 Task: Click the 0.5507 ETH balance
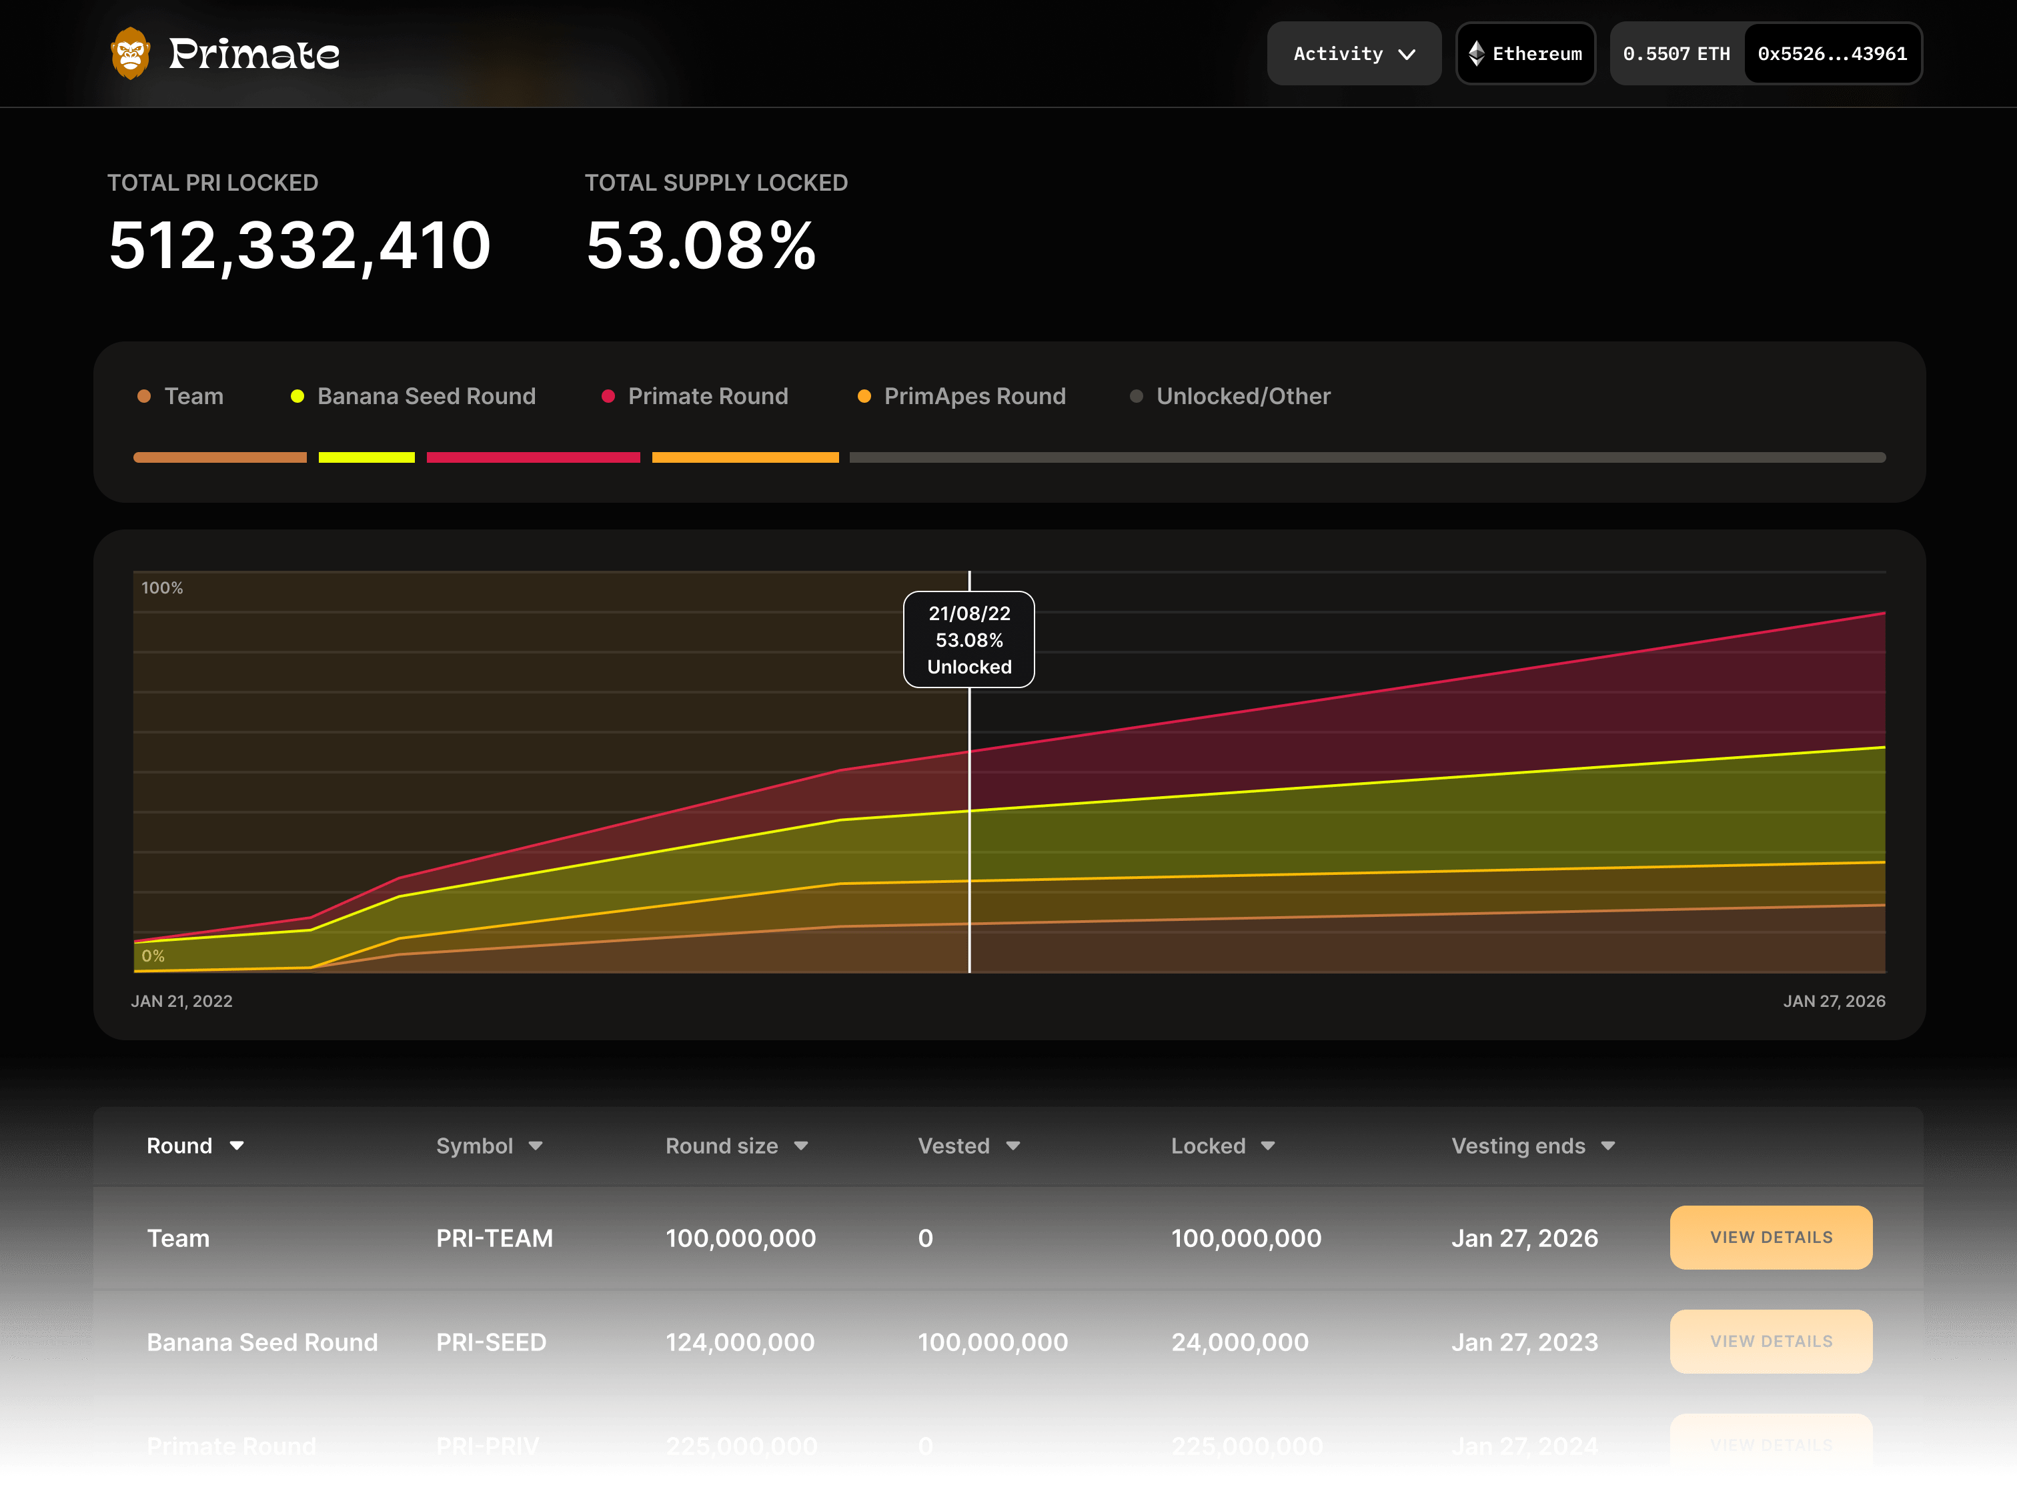(1675, 53)
